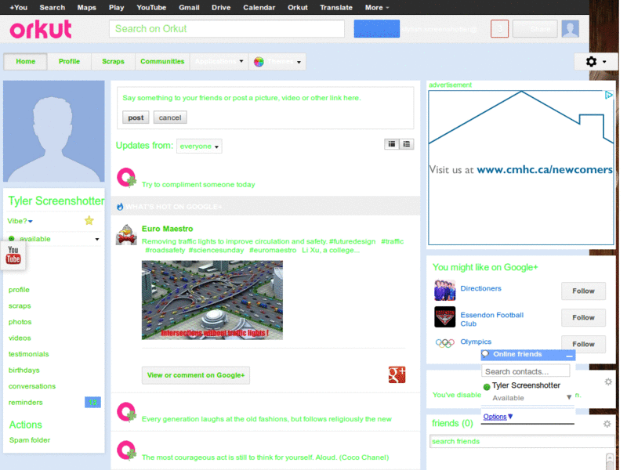
Task: Click the Olympics rings icon
Action: click(444, 343)
